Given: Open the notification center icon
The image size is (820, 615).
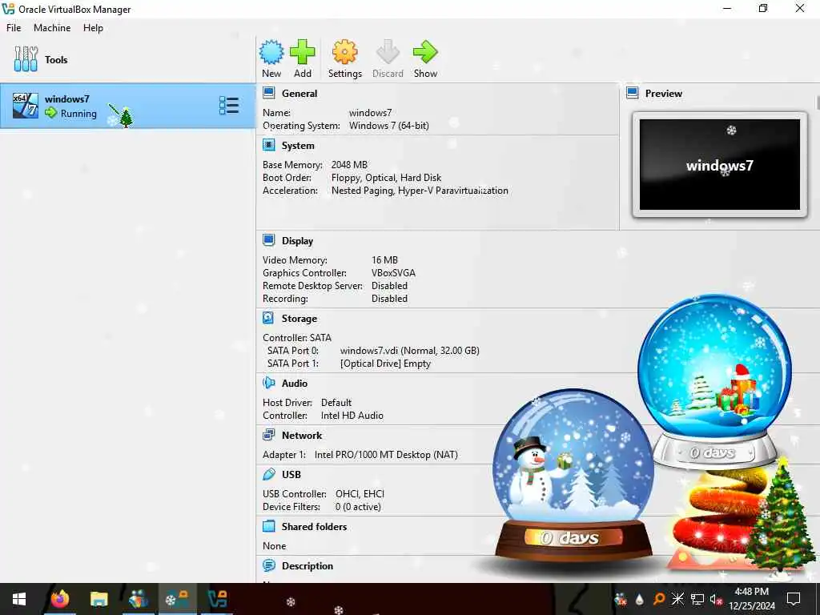Looking at the screenshot, I should tap(794, 599).
